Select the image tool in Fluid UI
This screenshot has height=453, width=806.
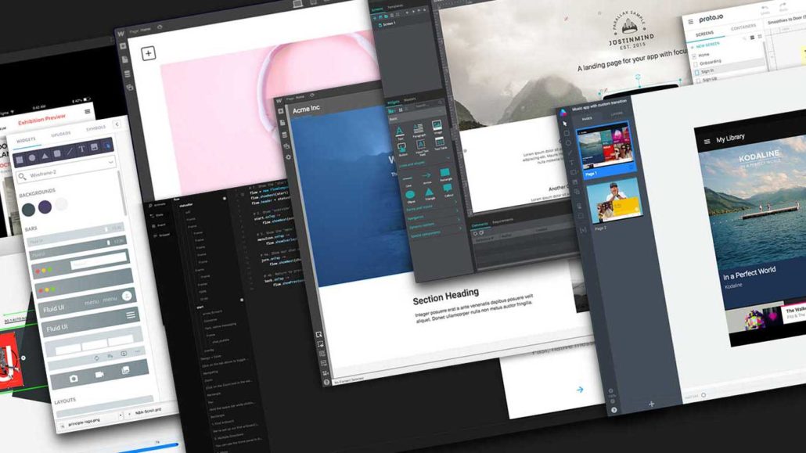[x=94, y=148]
